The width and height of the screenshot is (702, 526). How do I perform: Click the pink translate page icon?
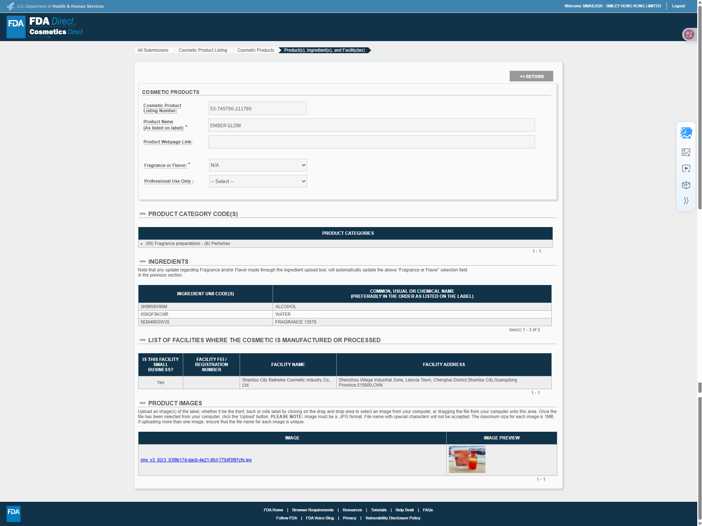click(x=689, y=34)
